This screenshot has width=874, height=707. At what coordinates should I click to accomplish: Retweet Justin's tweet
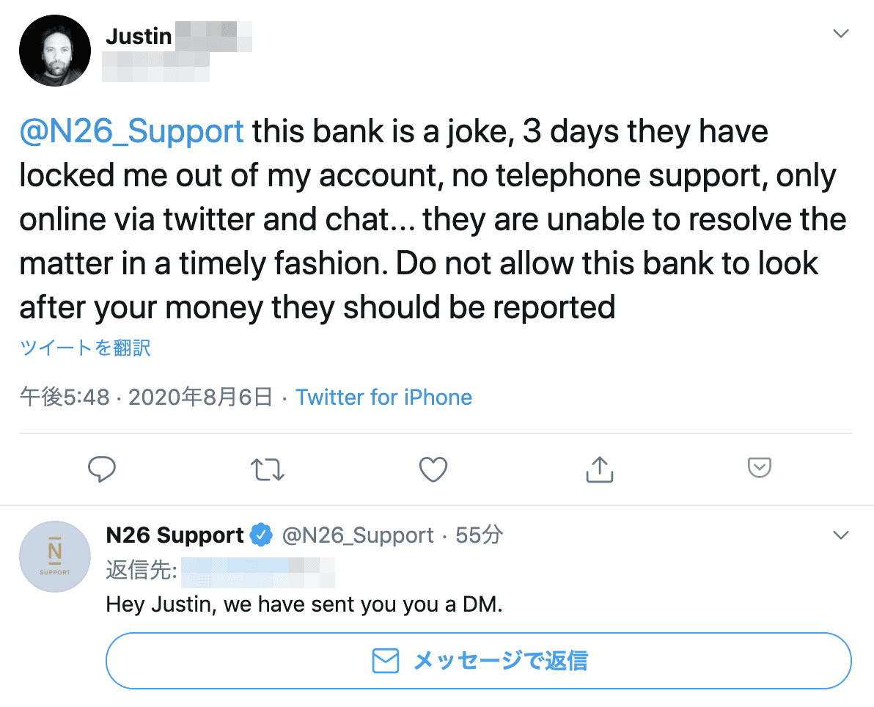click(x=267, y=469)
